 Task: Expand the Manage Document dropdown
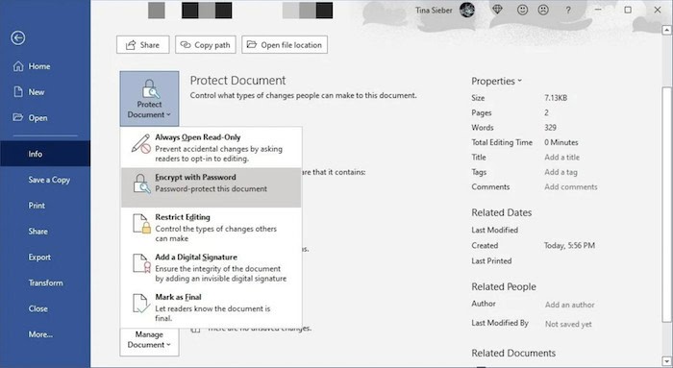click(x=149, y=340)
